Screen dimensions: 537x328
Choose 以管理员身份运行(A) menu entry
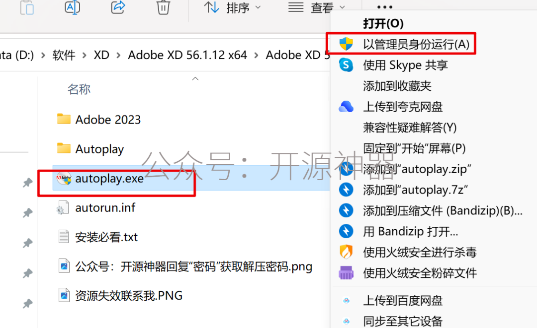click(x=416, y=44)
